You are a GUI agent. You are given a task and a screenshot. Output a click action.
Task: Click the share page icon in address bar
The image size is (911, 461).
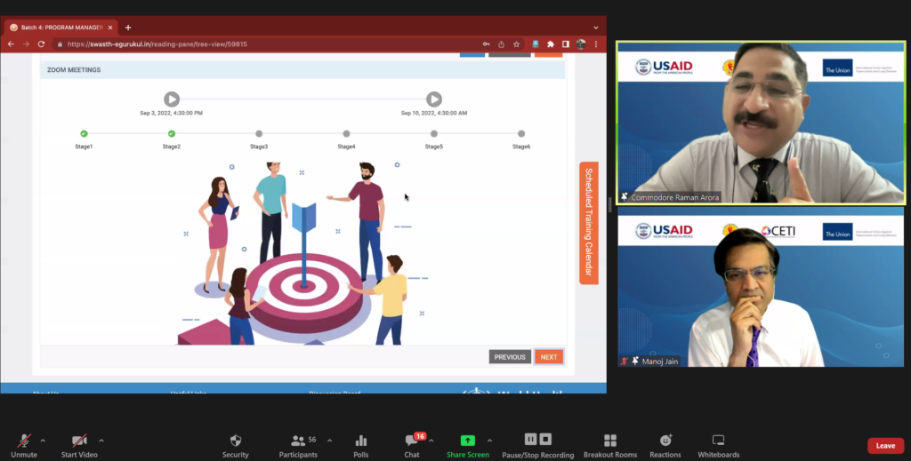(502, 44)
